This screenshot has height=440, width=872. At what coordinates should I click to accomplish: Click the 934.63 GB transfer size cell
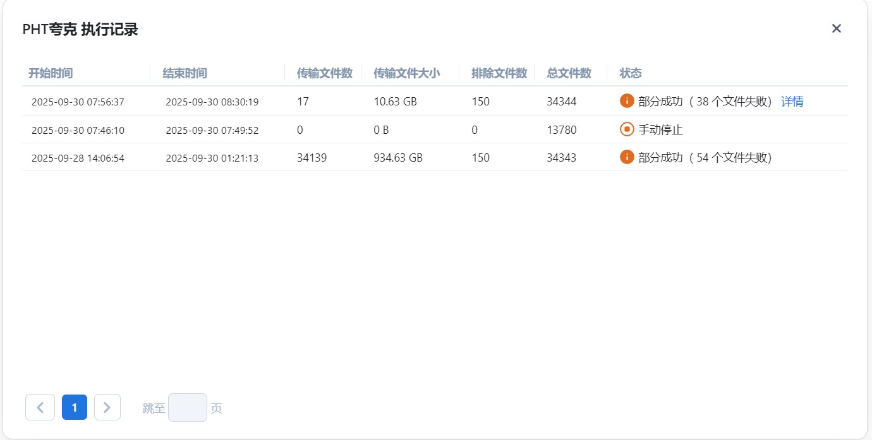[x=398, y=158]
